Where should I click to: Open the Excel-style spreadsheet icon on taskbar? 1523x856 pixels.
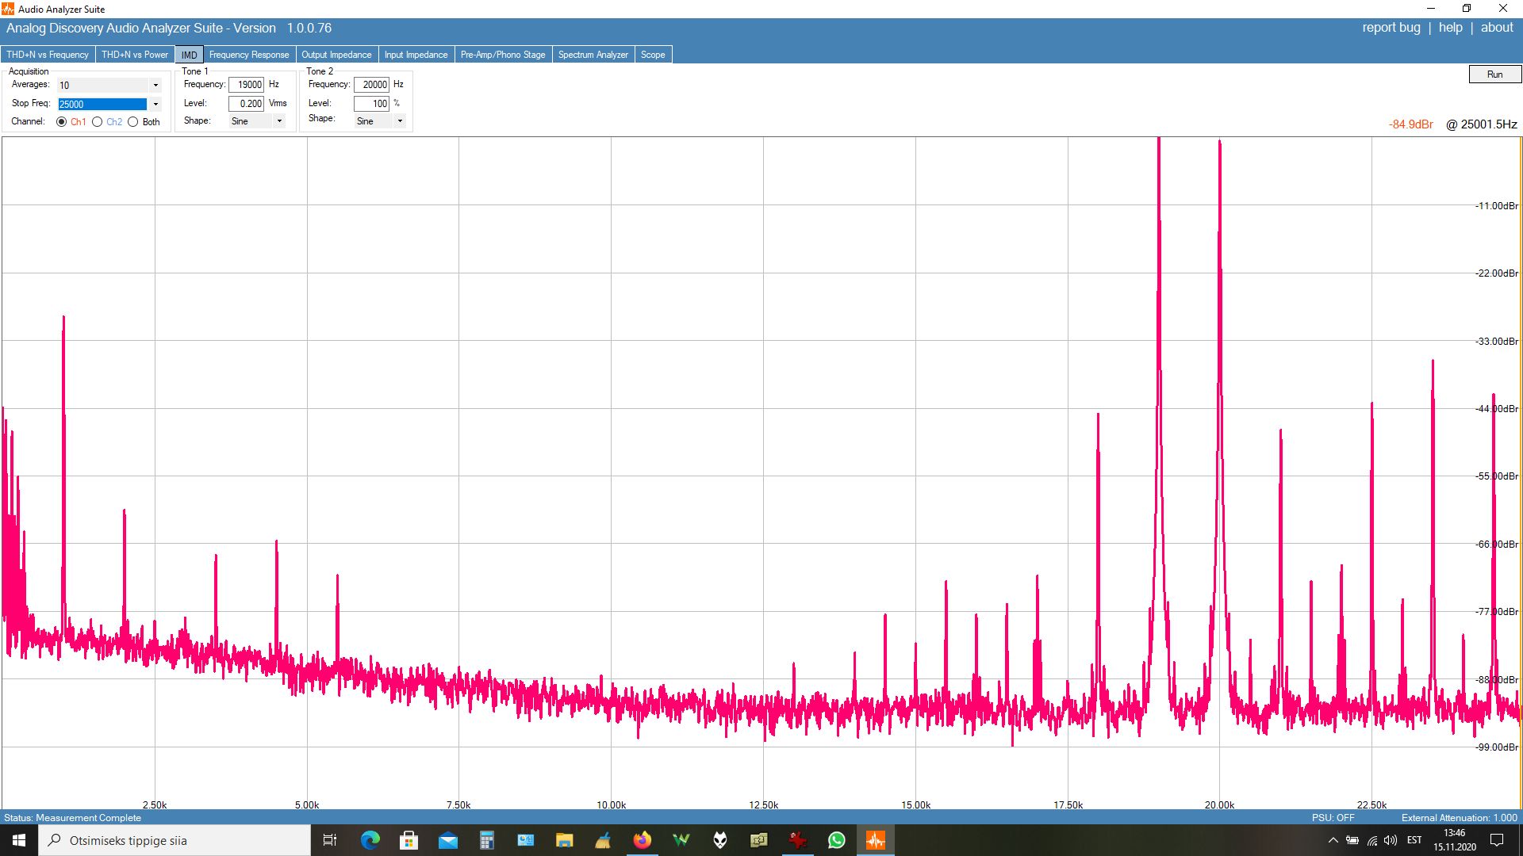coord(758,840)
